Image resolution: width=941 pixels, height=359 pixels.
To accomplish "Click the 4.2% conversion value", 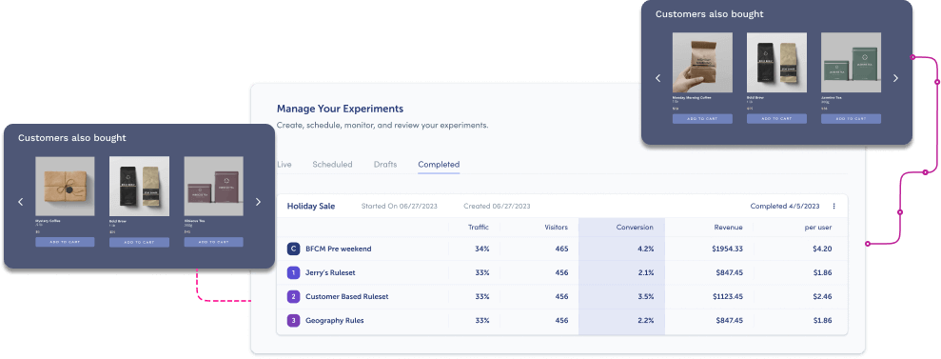I will coord(646,249).
